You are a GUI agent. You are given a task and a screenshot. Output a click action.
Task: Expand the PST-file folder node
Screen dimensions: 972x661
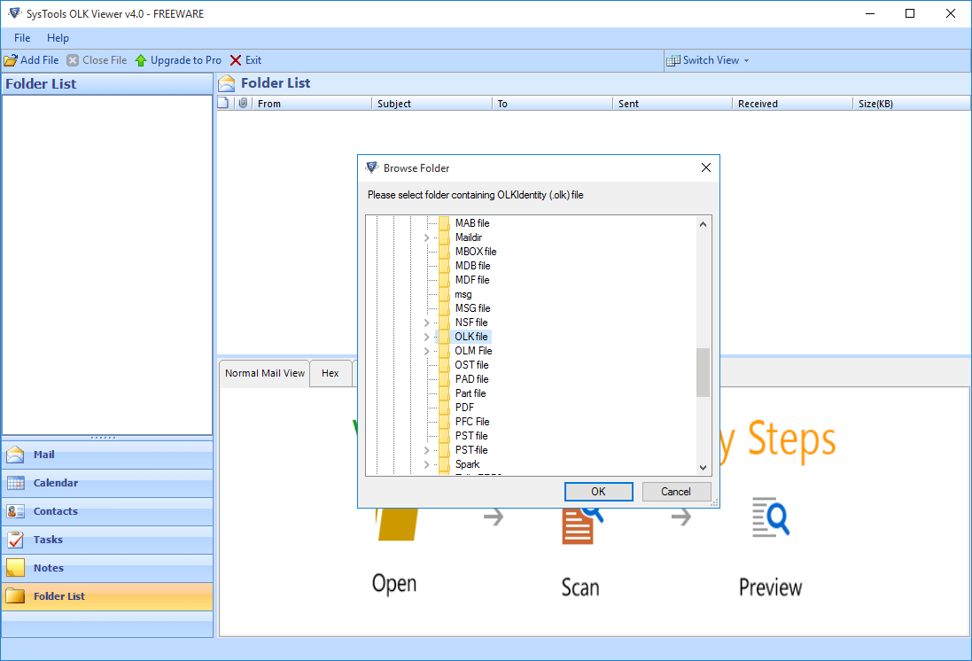(426, 450)
